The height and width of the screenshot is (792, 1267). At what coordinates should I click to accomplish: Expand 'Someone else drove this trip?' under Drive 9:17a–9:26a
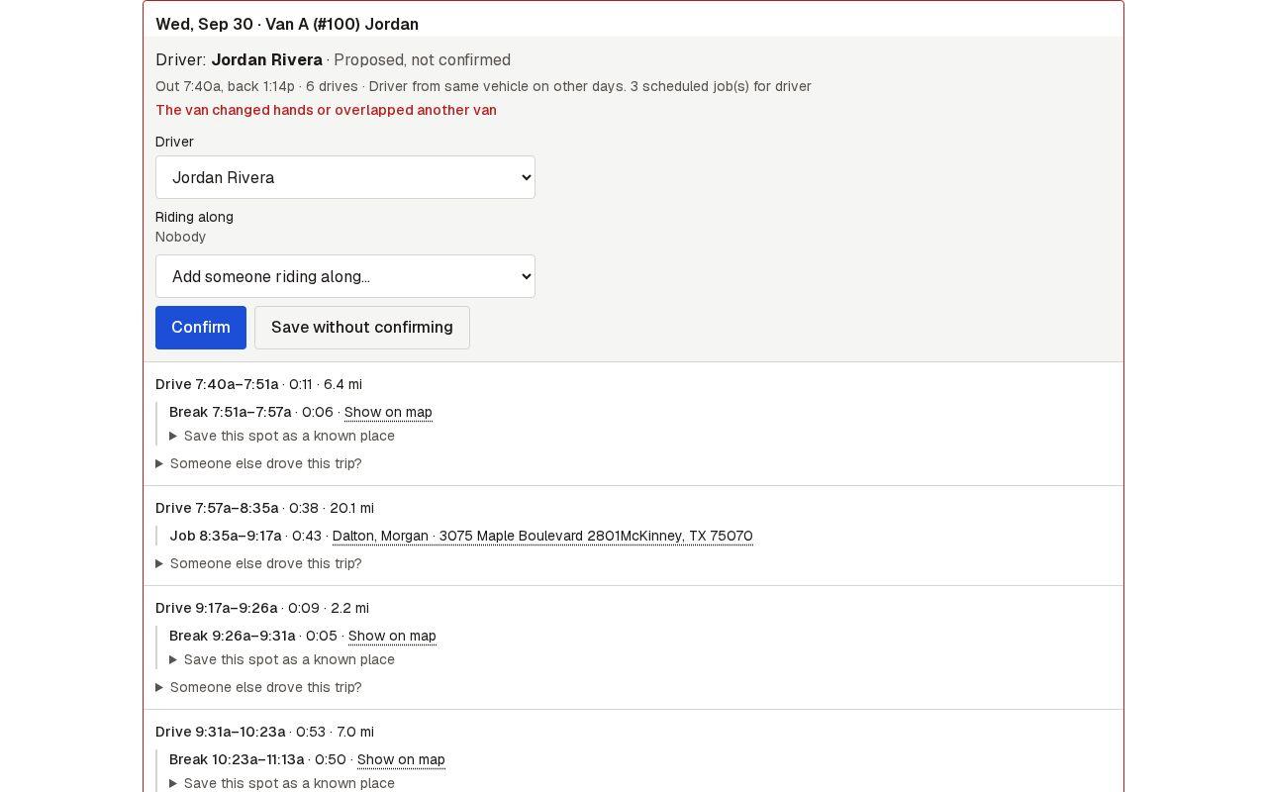point(258,687)
